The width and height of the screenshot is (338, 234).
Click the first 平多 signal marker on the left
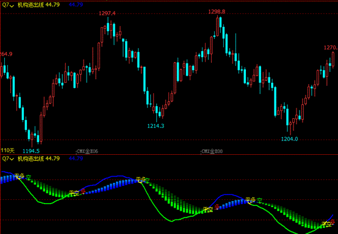tap(20, 176)
